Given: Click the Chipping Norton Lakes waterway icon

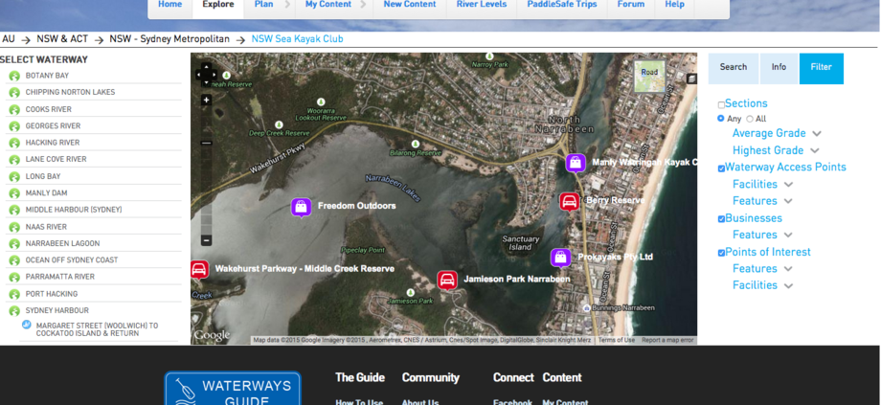Looking at the screenshot, I should tap(14, 93).
